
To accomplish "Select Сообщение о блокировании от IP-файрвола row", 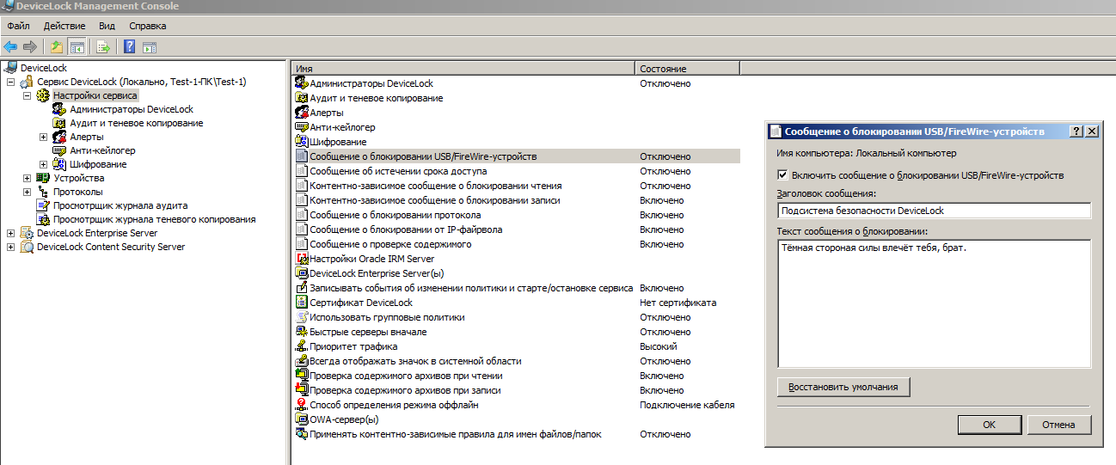I will [x=516, y=229].
